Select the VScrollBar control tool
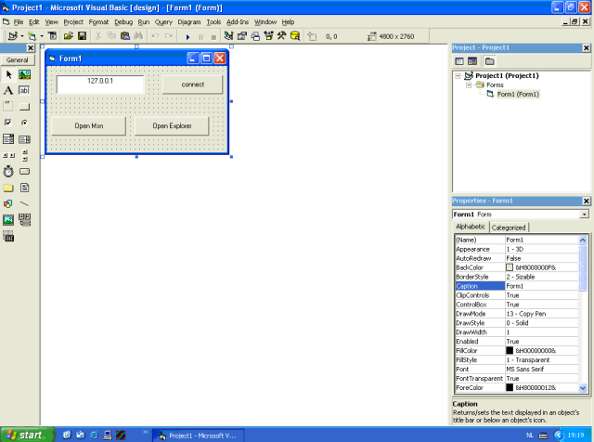594x442 pixels. click(25, 155)
